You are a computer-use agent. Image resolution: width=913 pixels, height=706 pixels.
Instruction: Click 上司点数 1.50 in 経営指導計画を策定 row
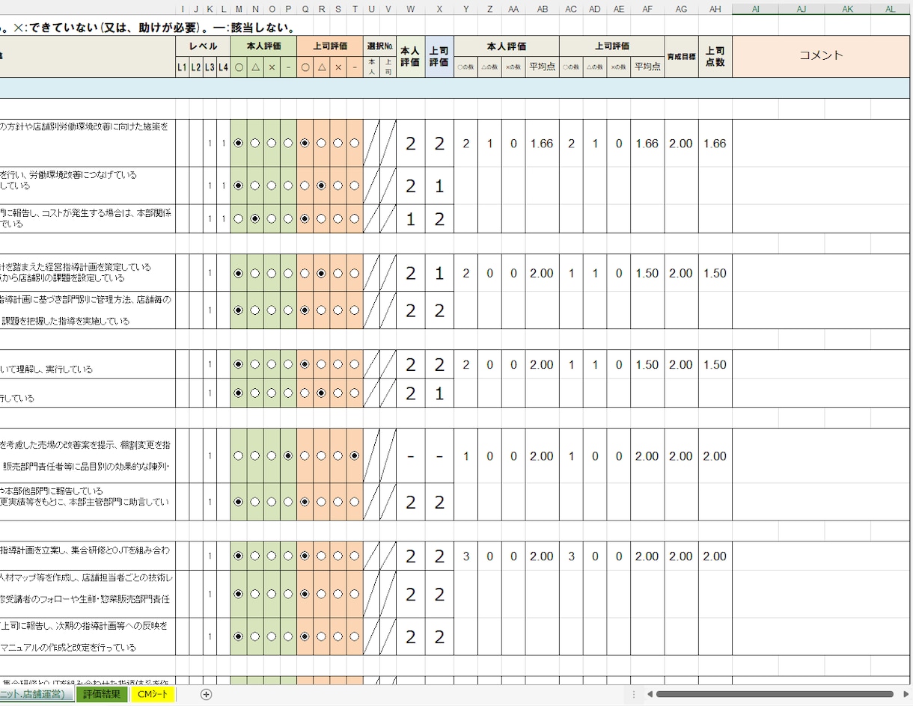pyautogui.click(x=715, y=274)
